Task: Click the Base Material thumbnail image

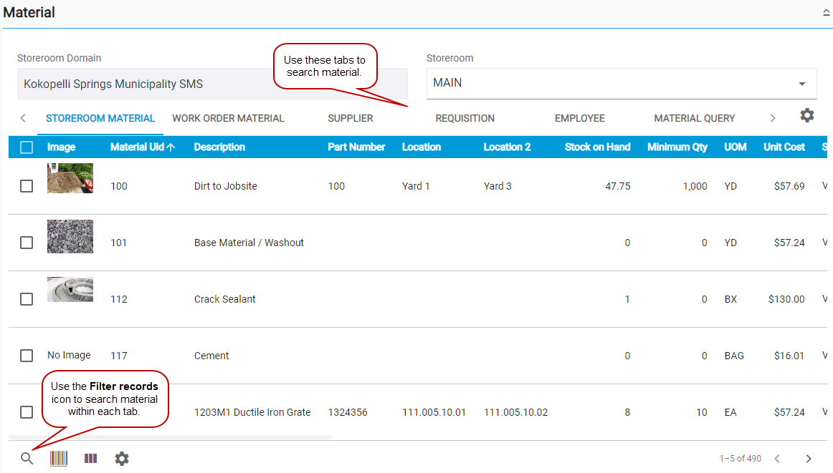Action: pyautogui.click(x=70, y=237)
